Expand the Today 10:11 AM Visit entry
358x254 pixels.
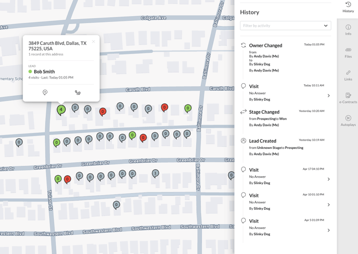click(329, 96)
